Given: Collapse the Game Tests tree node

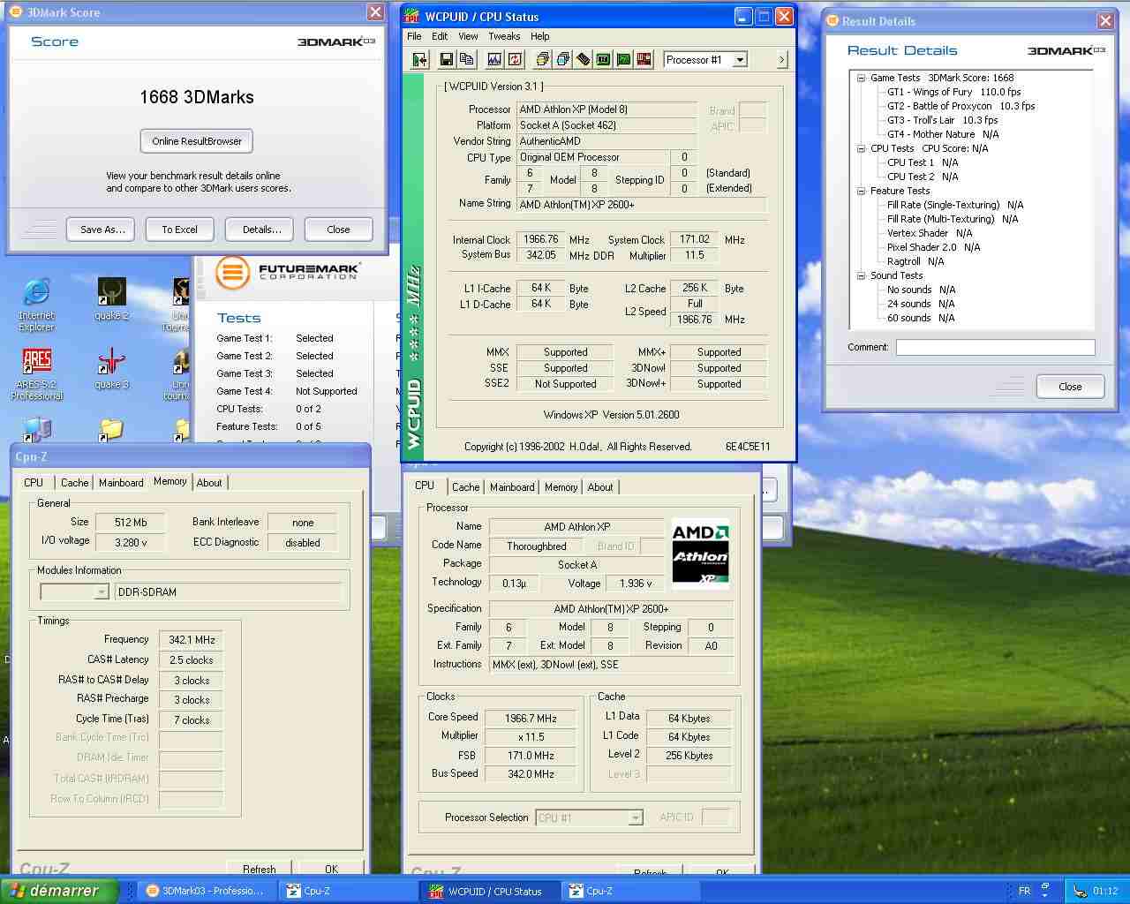Looking at the screenshot, I should 861,78.
